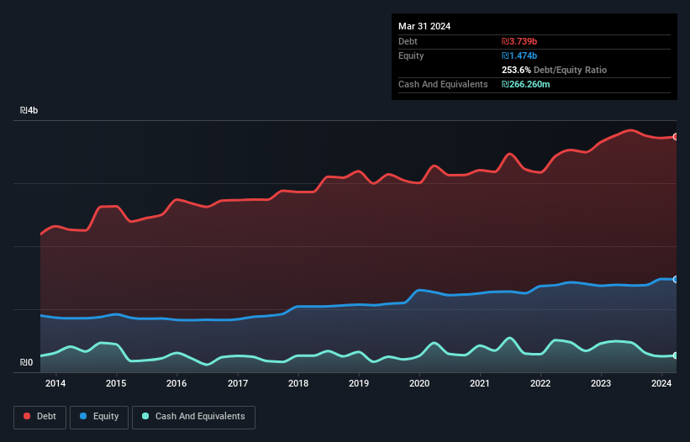Click the 2018 x-axis label
The image size is (690, 442).
click(298, 383)
